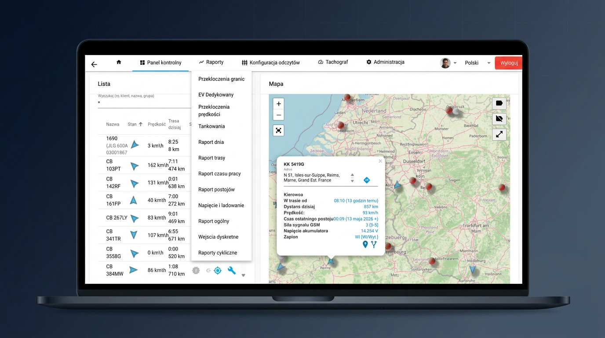The height and width of the screenshot is (338, 605).
Task: Sort by the Prędkość column header
Action: tap(157, 124)
